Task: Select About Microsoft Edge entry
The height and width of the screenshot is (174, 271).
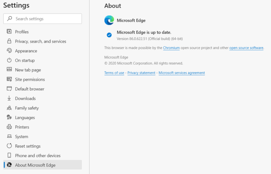Action: tap(42, 165)
